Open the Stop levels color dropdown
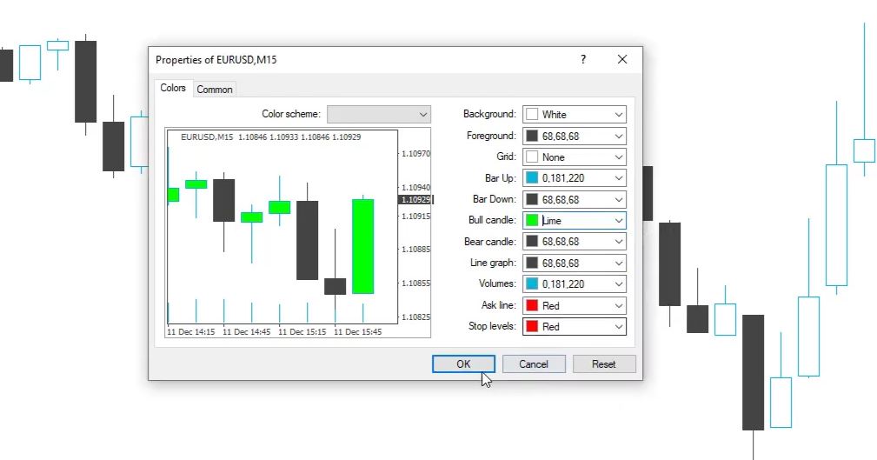This screenshot has width=877, height=460. 618,327
